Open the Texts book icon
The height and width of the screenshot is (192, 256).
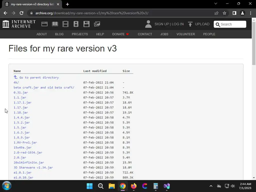coord(55,24)
